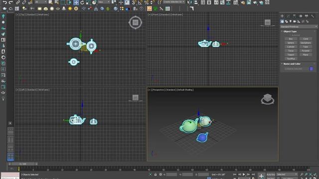Open the Utilities wrench tab in Command Panel
Image resolution: width=319 pixels, height=179 pixels.
(x=313, y=16)
